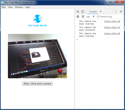Click the camera video preview
Viewport: 125px width, 110px height.
37,56
